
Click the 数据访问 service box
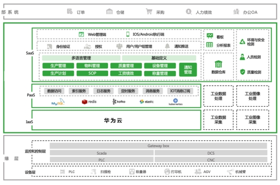[54, 91]
